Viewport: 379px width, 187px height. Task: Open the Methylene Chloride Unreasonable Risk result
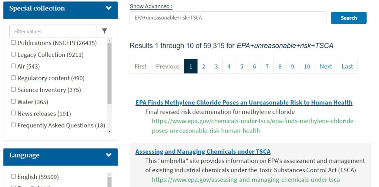(244, 103)
